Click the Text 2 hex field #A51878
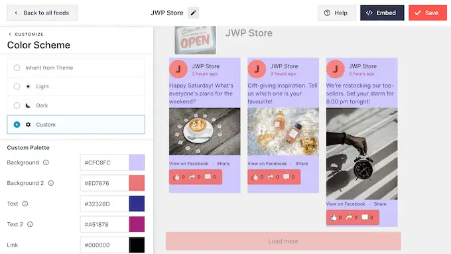 [x=104, y=224]
